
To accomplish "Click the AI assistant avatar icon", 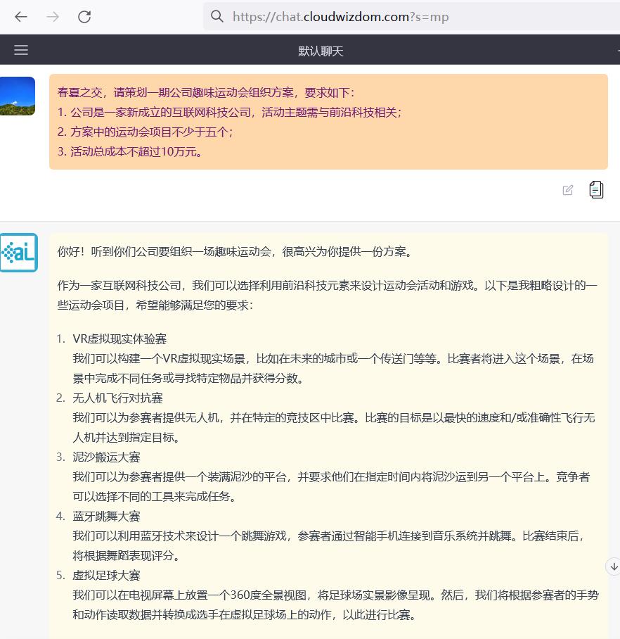I will coord(19,253).
